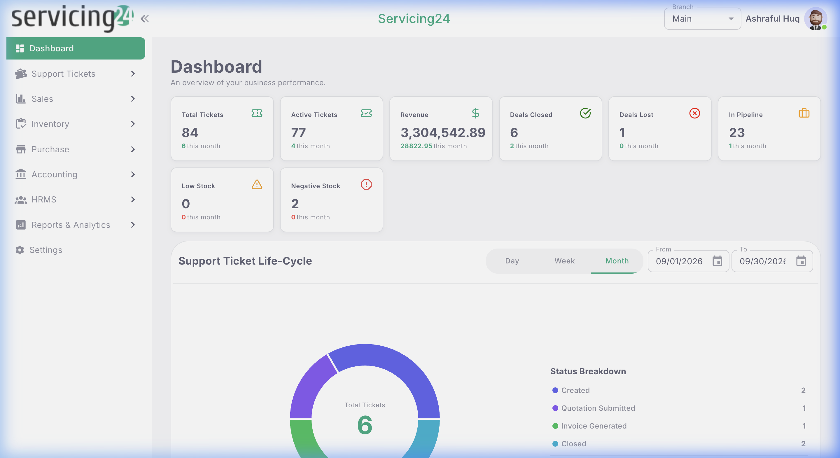840x458 pixels.
Task: Click the Total Tickets ticket icon
Action: tap(257, 113)
